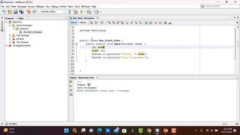
Task: Go to Next Bookmark icon
Action: pyautogui.click(x=136, y=22)
